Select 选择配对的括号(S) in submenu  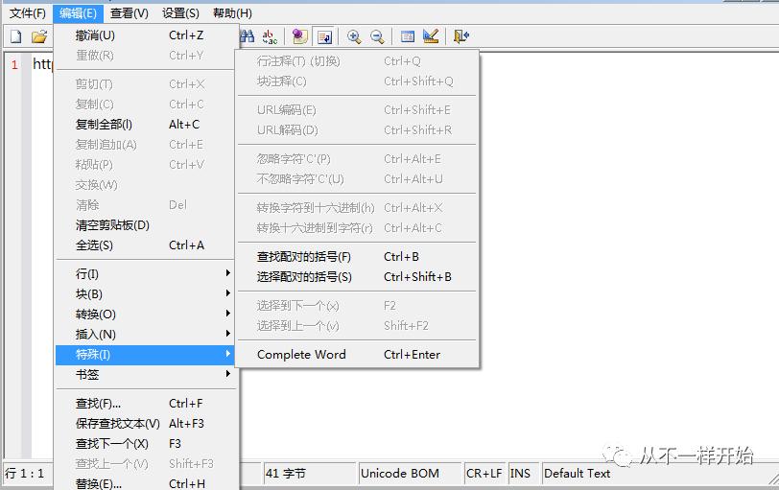[357, 277]
